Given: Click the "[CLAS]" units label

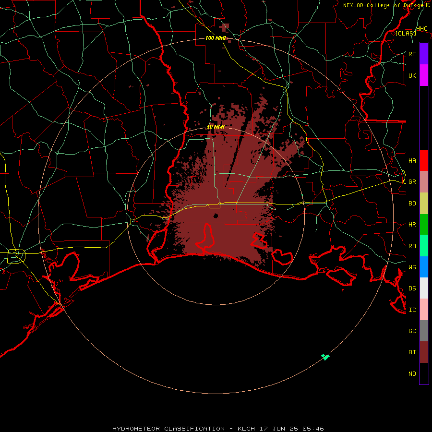Looking at the screenshot, I should click(406, 34).
